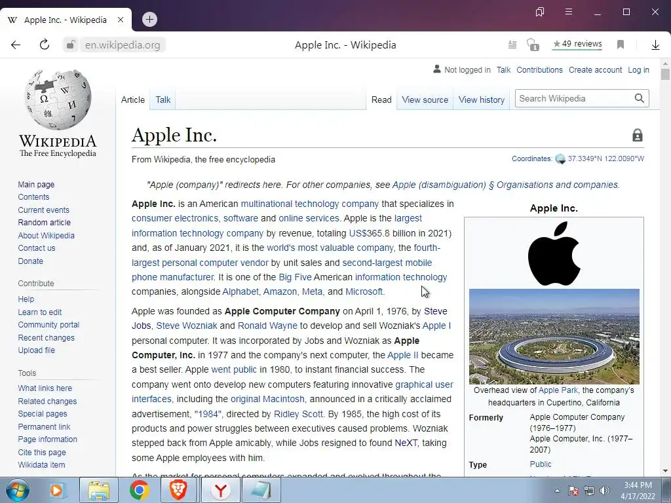Bookmark this page with the bookmark icon
Image resolution: width=671 pixels, height=503 pixels.
click(621, 45)
